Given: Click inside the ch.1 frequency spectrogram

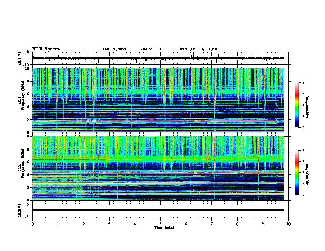Looking at the screenshot, I should coord(158,100).
